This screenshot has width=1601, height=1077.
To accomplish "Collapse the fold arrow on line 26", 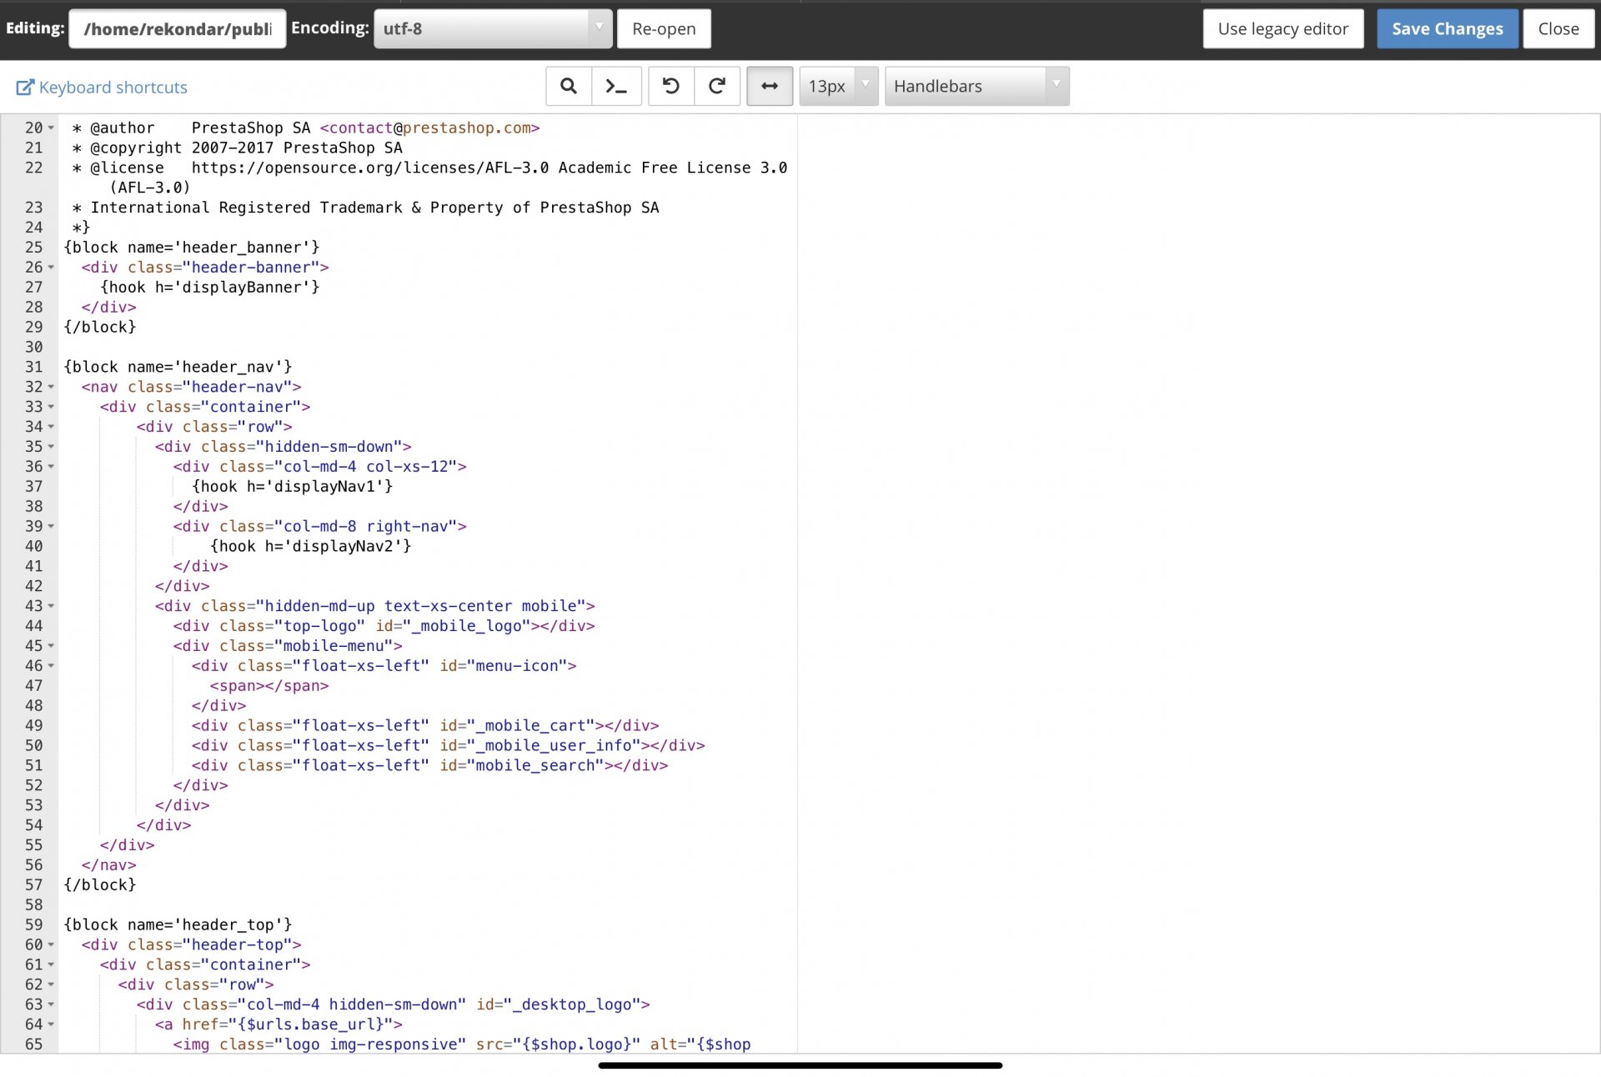I will [51, 268].
